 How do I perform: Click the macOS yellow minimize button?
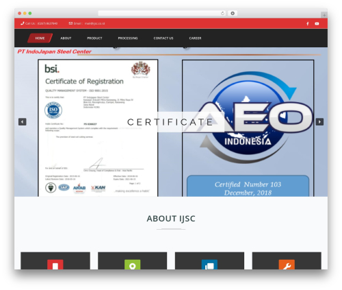click(x=25, y=13)
